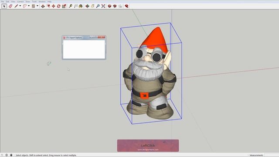This screenshot has width=279, height=157.
Task: Click the STL Export Options title bar
Action: (x=84, y=38)
